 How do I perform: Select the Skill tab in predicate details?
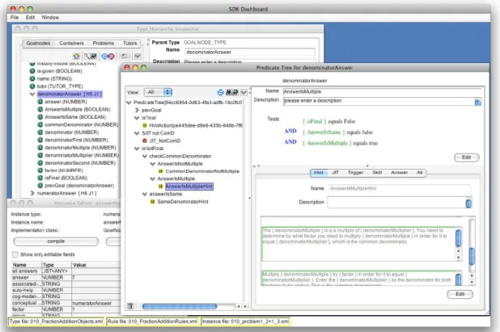pos(377,173)
